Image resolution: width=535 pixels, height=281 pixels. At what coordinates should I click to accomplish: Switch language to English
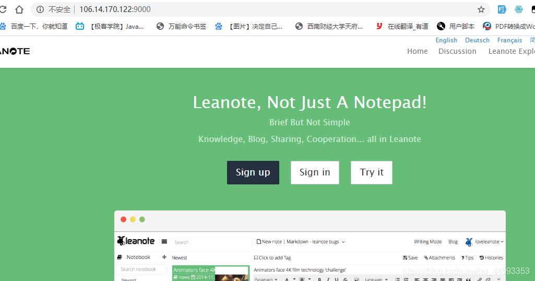coord(446,40)
